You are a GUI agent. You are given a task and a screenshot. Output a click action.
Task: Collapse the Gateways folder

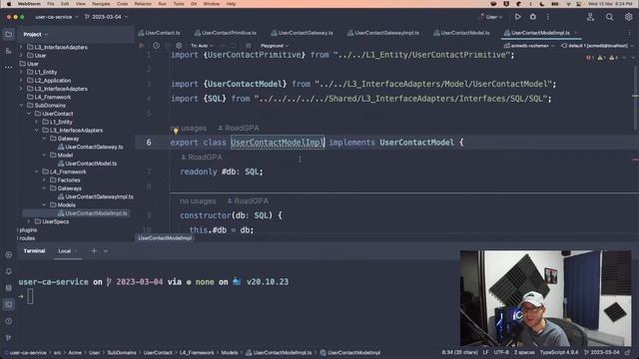pos(44,188)
